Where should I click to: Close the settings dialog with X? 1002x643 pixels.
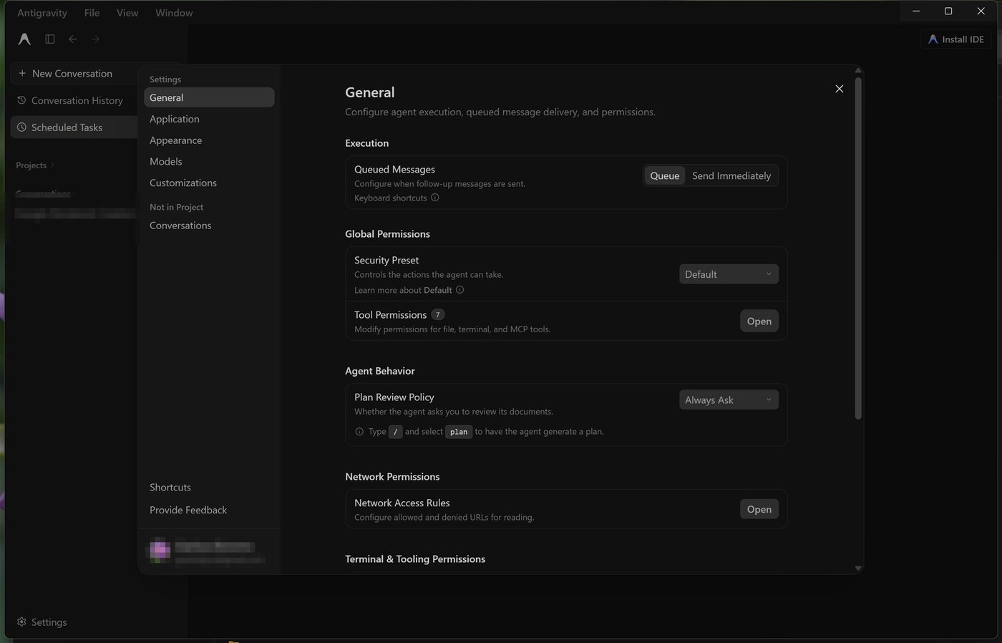coord(839,89)
